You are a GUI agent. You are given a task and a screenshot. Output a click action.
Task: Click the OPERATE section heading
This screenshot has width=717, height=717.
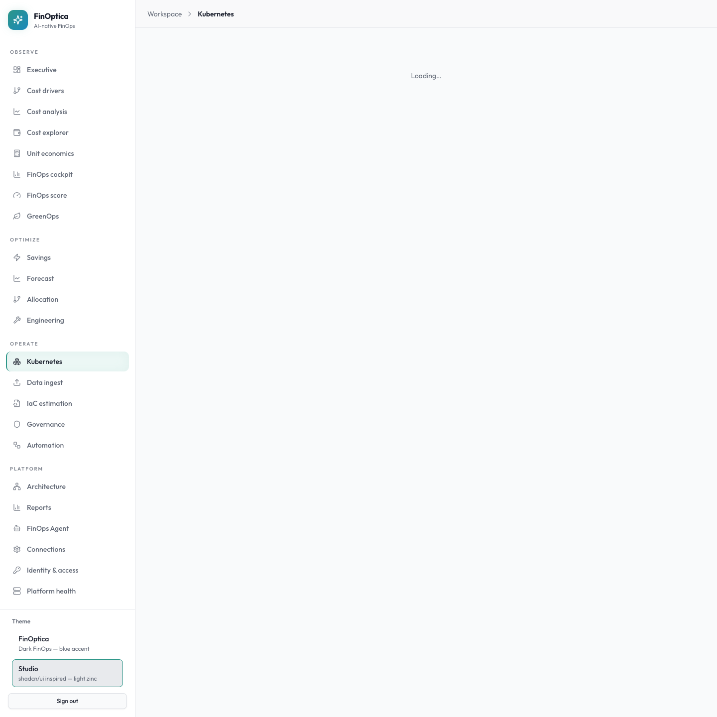click(24, 344)
